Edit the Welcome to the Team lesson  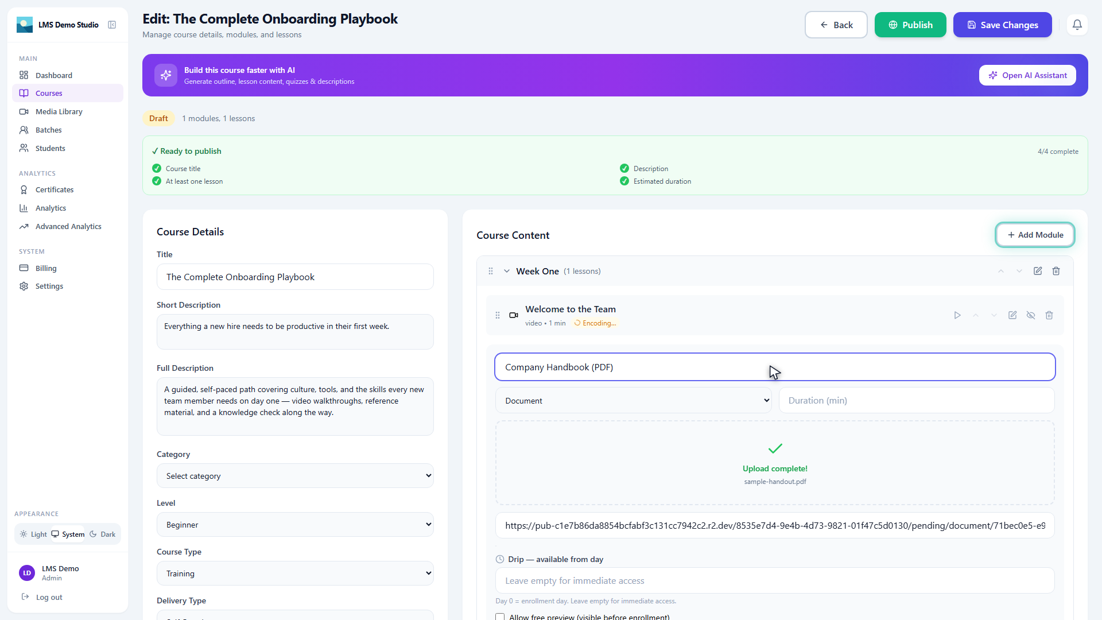1012,315
